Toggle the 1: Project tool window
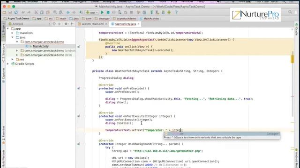Screen dimensions: 300x168 click(x=3, y=31)
